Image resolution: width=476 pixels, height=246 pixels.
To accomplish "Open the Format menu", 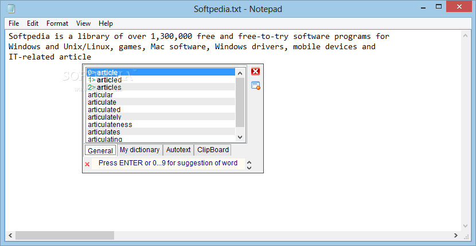I will tap(57, 23).
